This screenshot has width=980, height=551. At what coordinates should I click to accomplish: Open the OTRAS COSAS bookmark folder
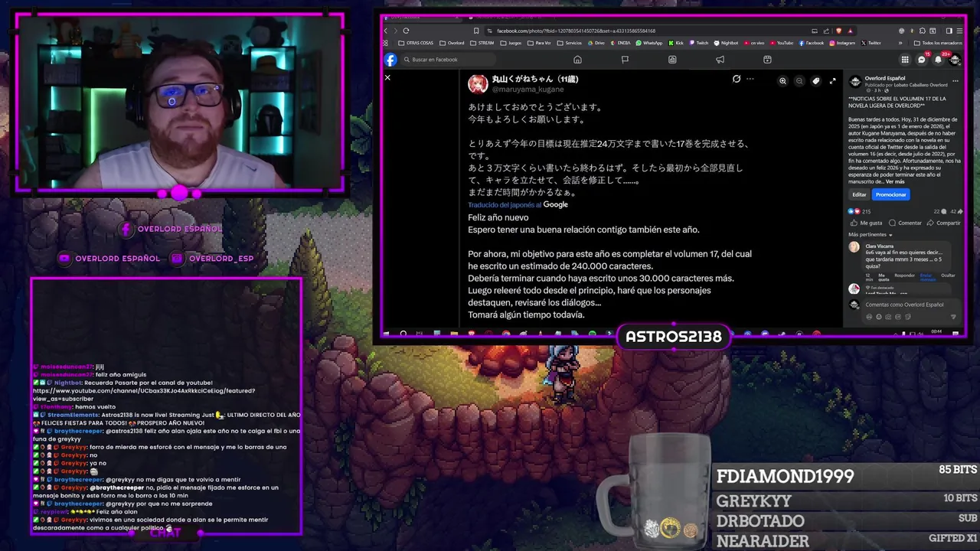pos(416,43)
